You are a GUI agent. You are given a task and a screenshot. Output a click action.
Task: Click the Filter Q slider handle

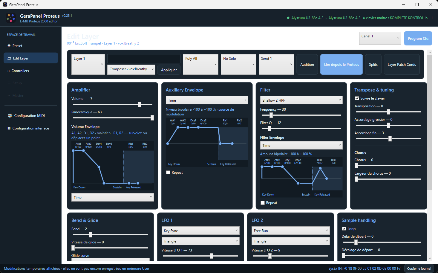tap(269, 128)
